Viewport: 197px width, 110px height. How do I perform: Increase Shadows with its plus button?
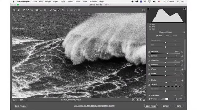coord(182,65)
